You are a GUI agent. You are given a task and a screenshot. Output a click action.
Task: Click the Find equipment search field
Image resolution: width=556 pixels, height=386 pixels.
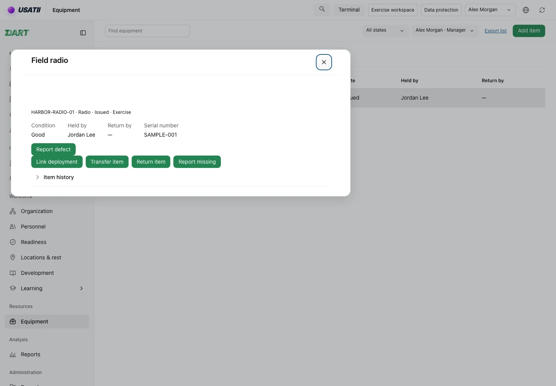(x=147, y=31)
